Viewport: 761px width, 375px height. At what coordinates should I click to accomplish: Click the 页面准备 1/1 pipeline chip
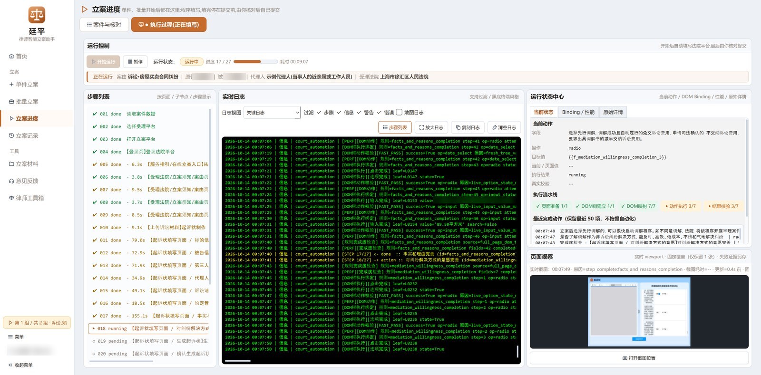point(552,206)
